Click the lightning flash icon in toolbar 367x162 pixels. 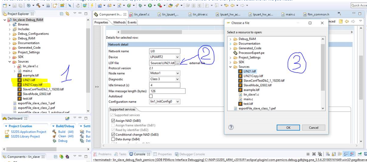(92, 5)
